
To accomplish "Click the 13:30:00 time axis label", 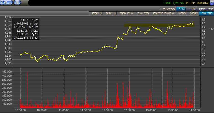I will 173,110.
